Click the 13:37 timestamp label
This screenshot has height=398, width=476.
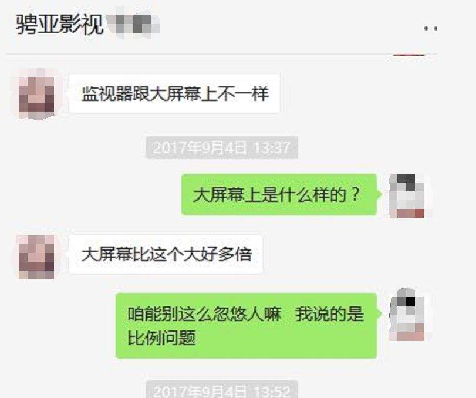coord(222,148)
